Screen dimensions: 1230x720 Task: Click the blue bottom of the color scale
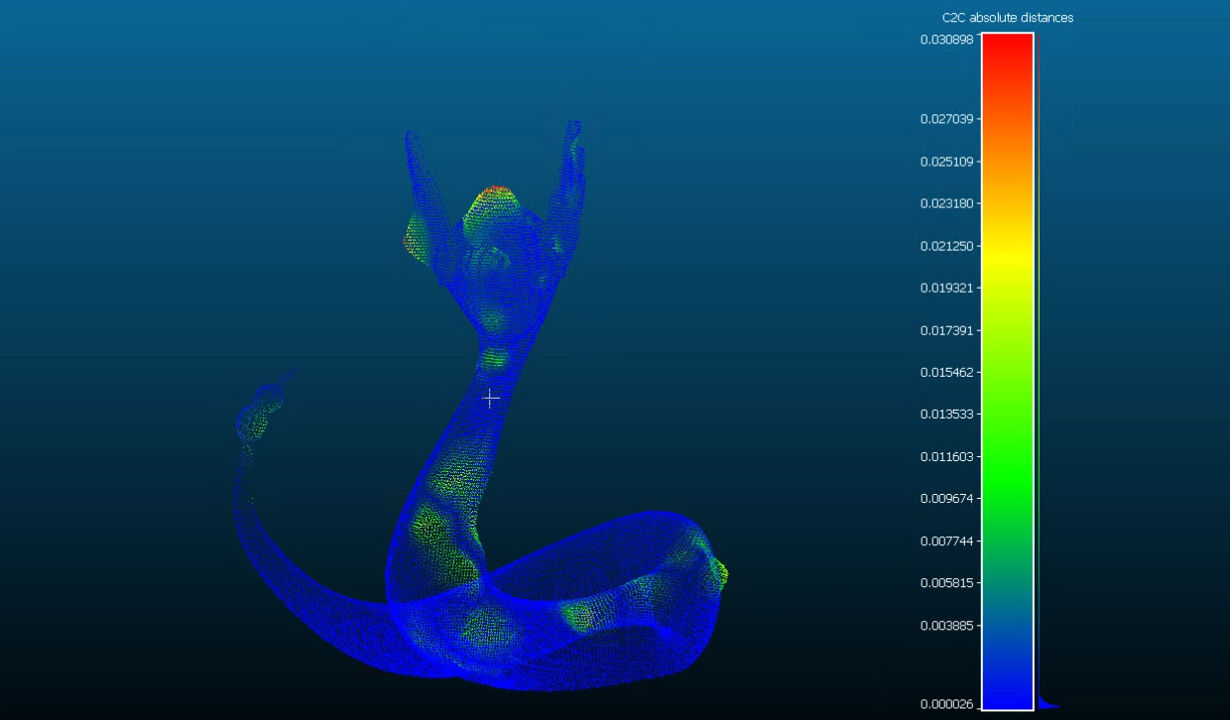(x=1007, y=684)
